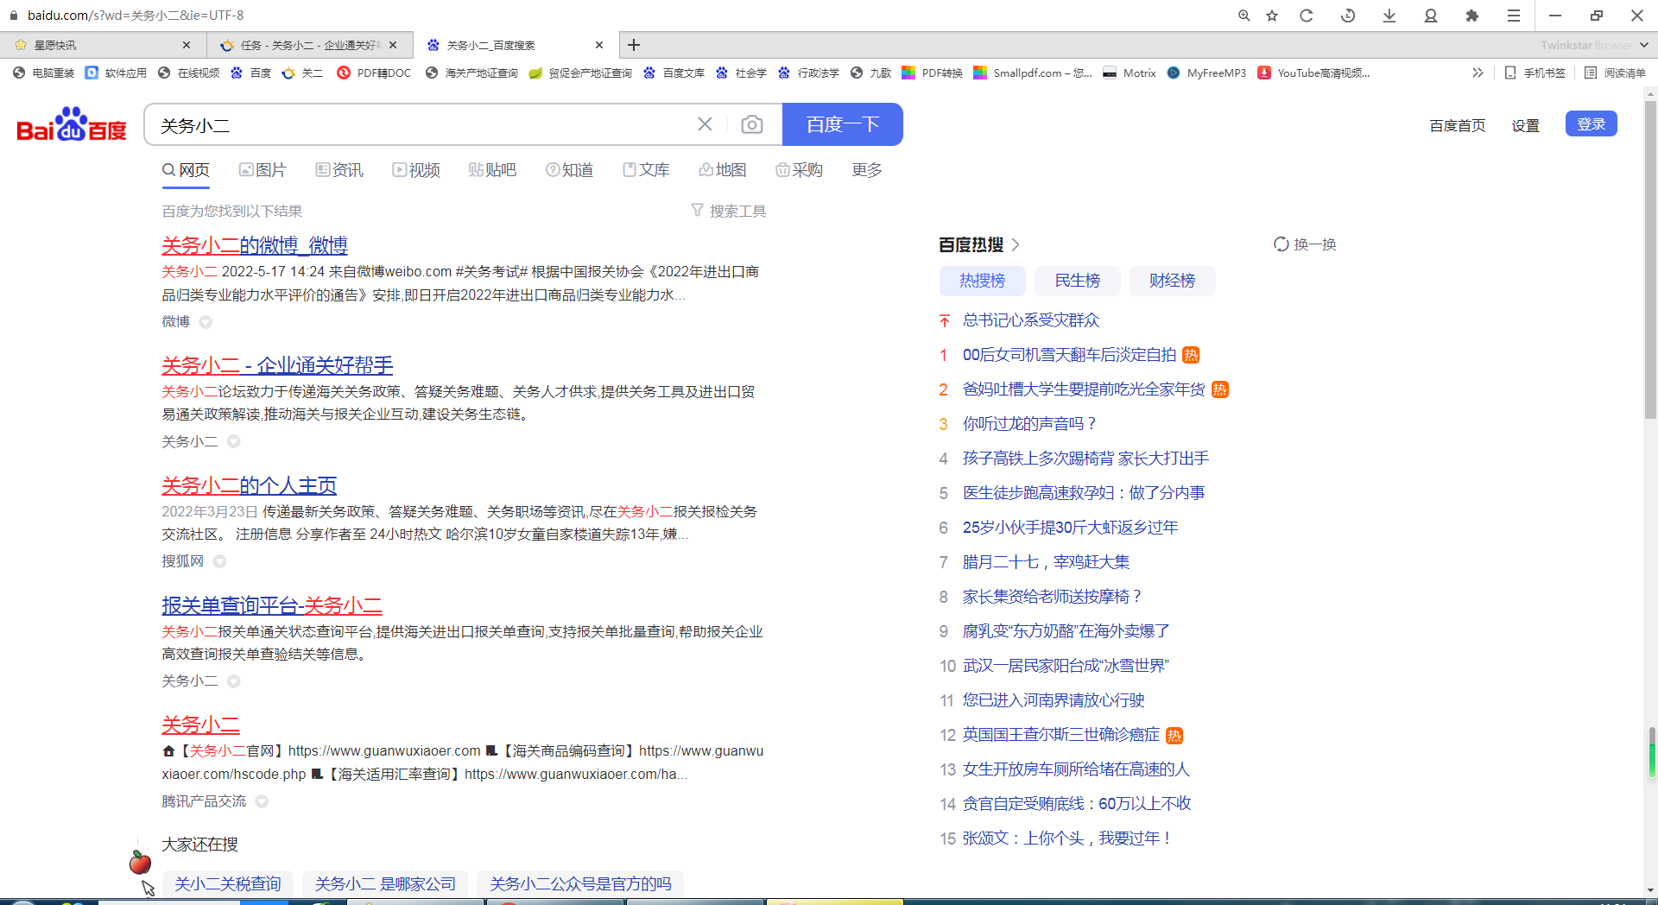Open MyFreeMP3 bookmark

[x=1206, y=73]
